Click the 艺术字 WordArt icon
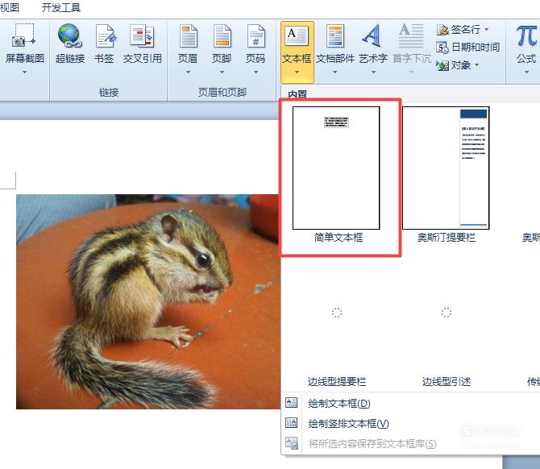 tap(372, 35)
